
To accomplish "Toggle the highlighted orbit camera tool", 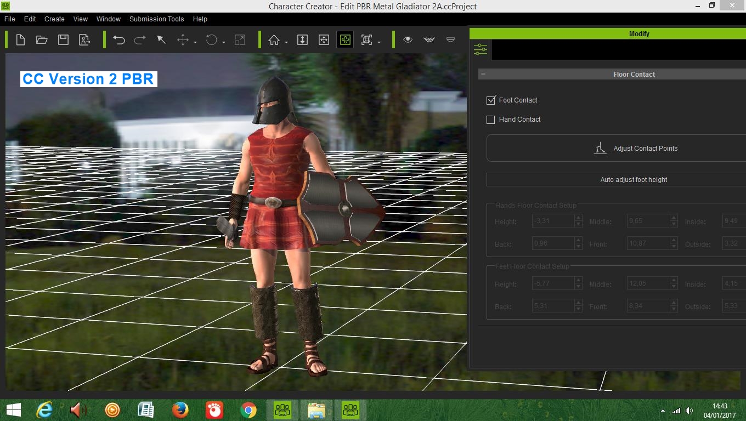I will 345,40.
